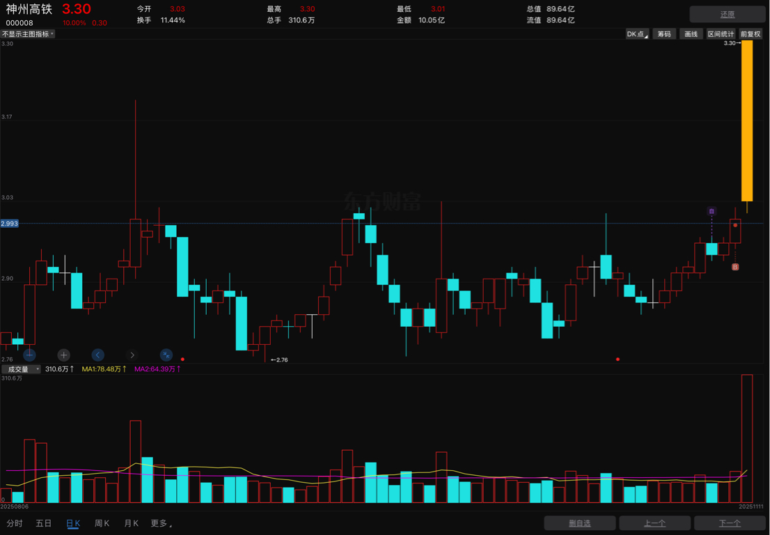The image size is (770, 535).
Task: Click the scroll-right chevron icon on the chart
Action: click(x=132, y=355)
